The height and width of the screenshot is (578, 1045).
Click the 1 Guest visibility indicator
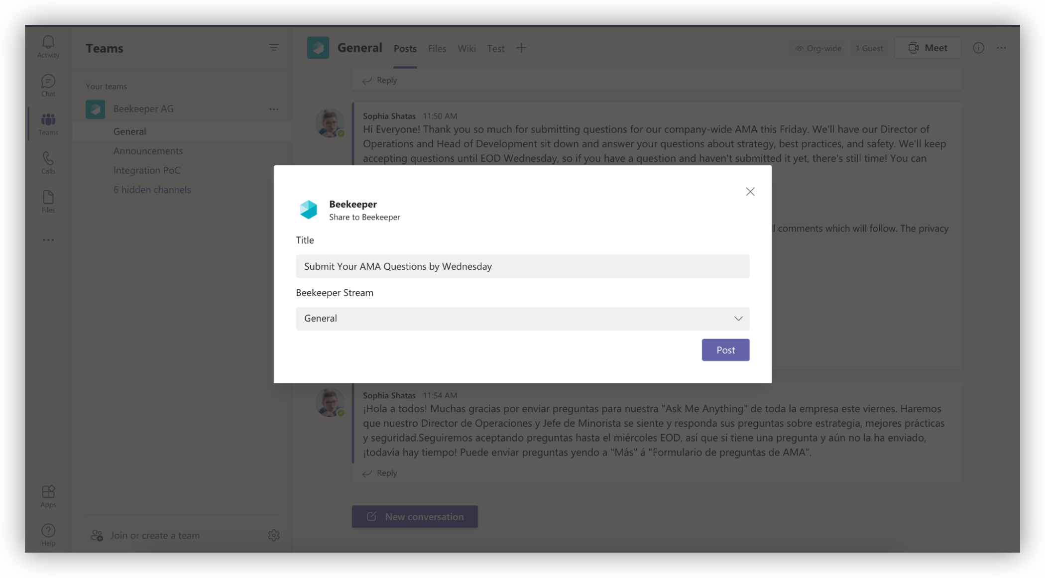pos(869,48)
